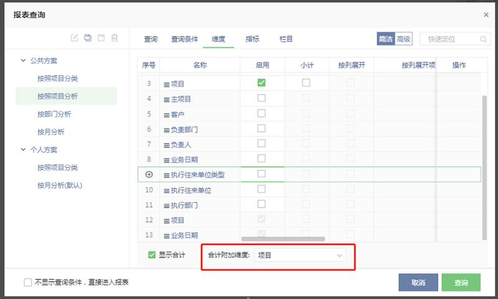
Task: Click the drag handle beside 负责人
Action: [x=166, y=145]
